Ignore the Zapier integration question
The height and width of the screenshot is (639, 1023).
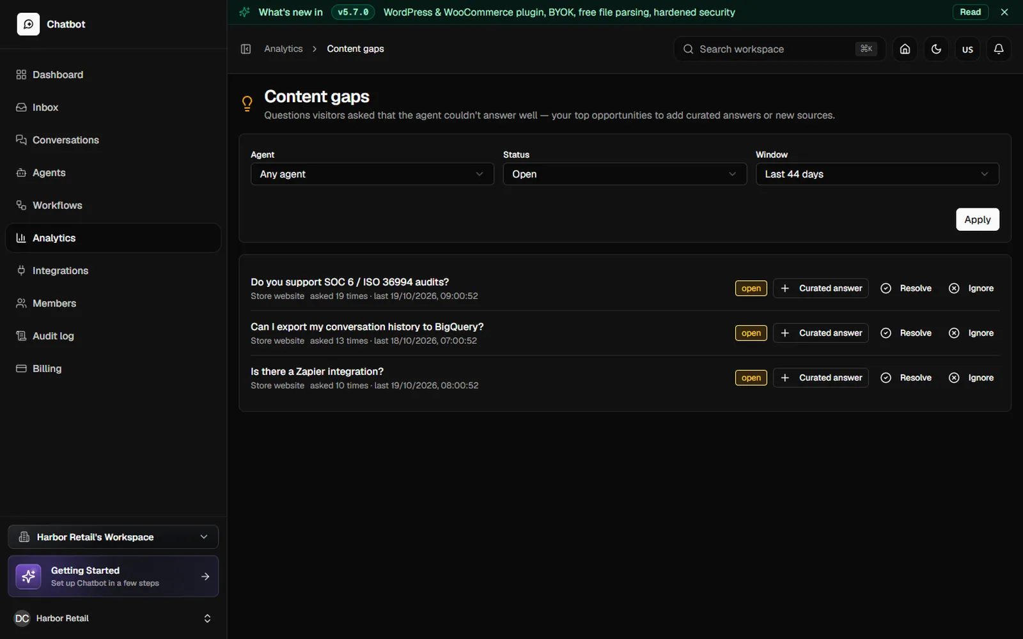click(971, 378)
